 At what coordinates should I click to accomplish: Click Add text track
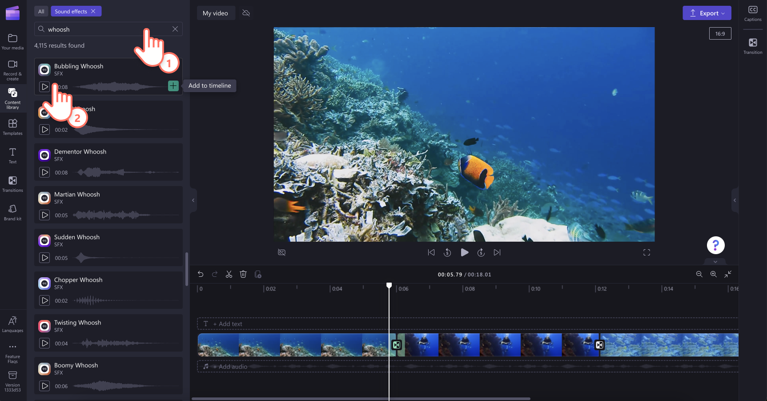468,324
